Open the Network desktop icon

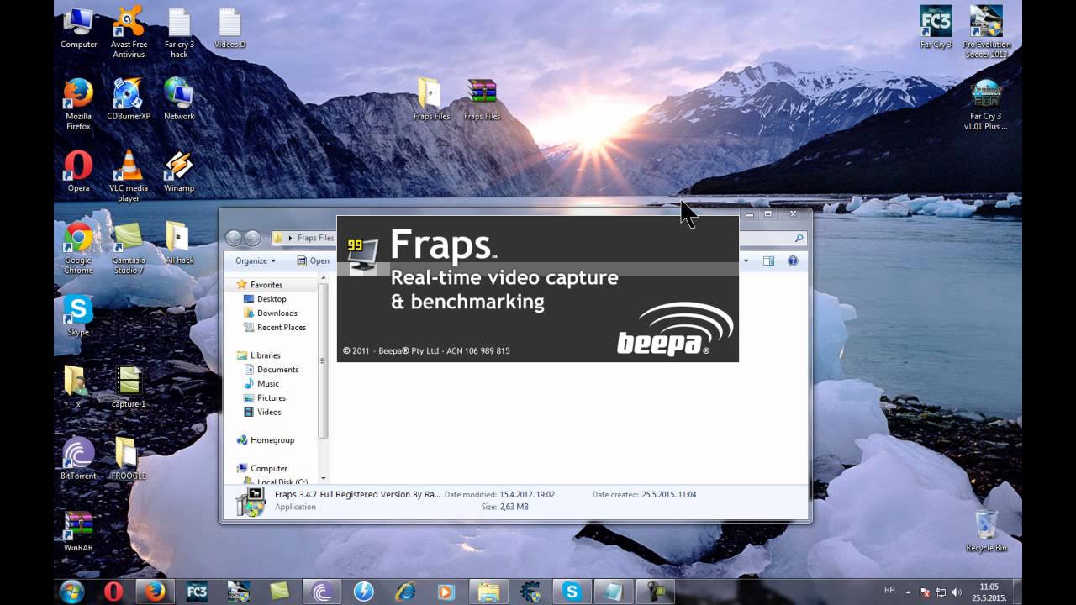[x=179, y=100]
